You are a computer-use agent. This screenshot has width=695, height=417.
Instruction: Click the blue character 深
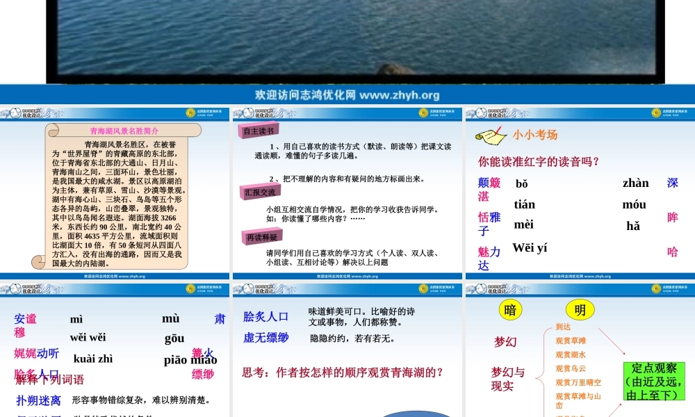click(x=673, y=183)
